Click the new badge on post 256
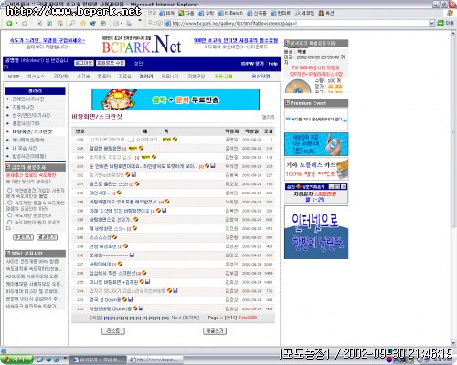The width and height of the screenshot is (457, 365). (133, 148)
